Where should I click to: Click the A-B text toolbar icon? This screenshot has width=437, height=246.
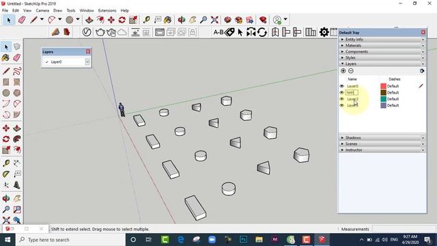point(218,32)
